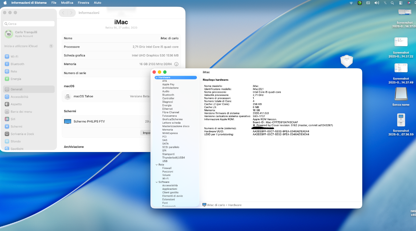
Task: Open the Finestra menu
Action: click(x=83, y=3)
